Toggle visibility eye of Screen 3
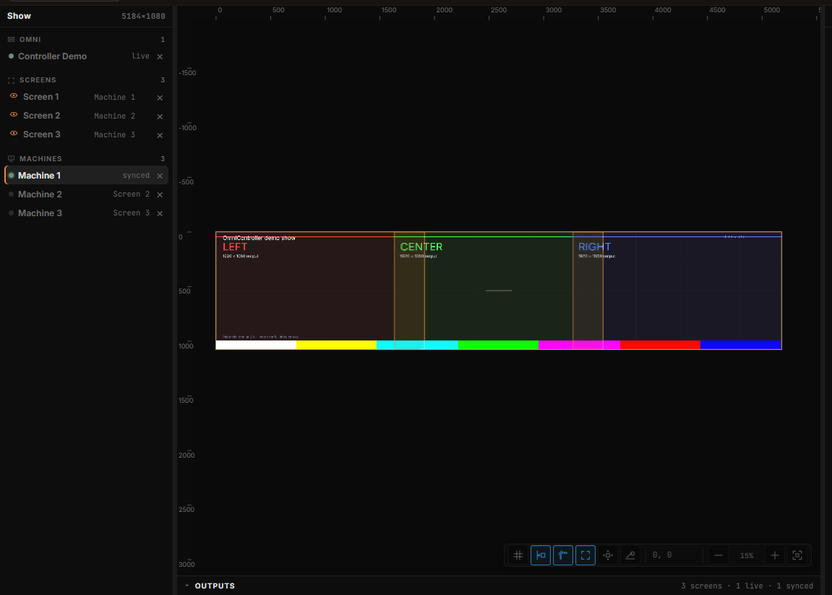The width and height of the screenshot is (832, 595). 14,133
